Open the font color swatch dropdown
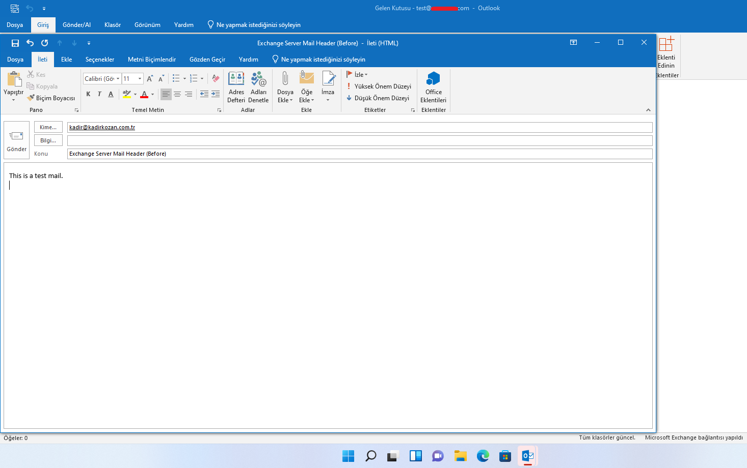 point(151,94)
